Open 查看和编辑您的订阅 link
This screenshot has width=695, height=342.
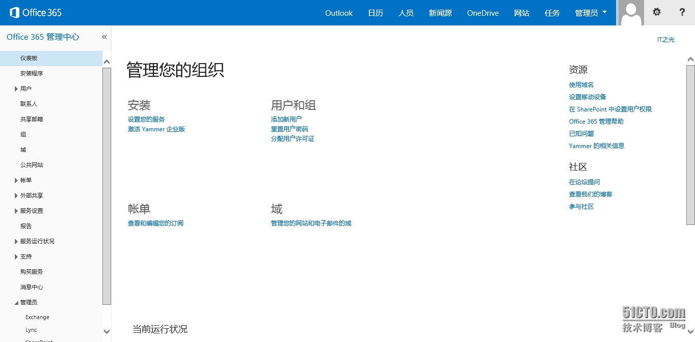[155, 223]
